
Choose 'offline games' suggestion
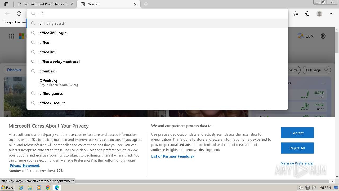(157, 93)
